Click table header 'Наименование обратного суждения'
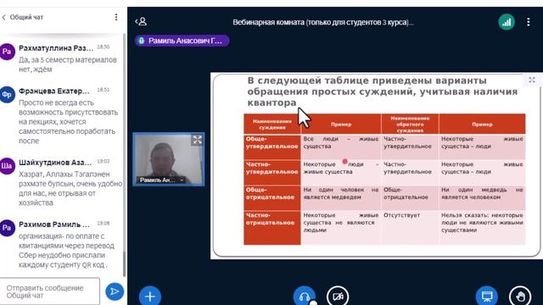543x305 pixels. click(410, 125)
